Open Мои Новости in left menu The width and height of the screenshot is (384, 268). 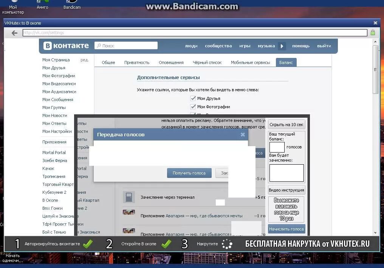tap(55, 115)
